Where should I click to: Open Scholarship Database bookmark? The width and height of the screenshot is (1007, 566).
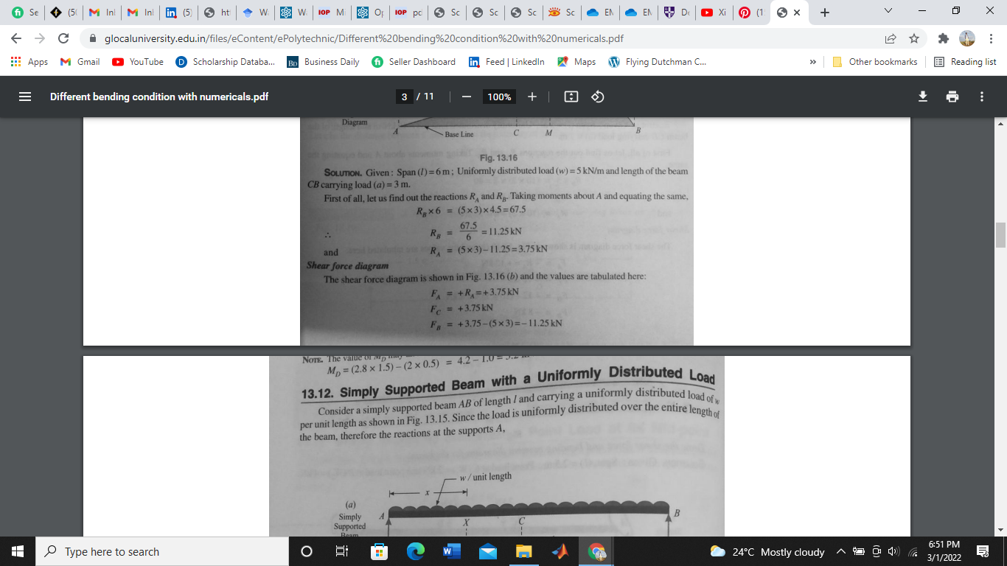(x=226, y=62)
